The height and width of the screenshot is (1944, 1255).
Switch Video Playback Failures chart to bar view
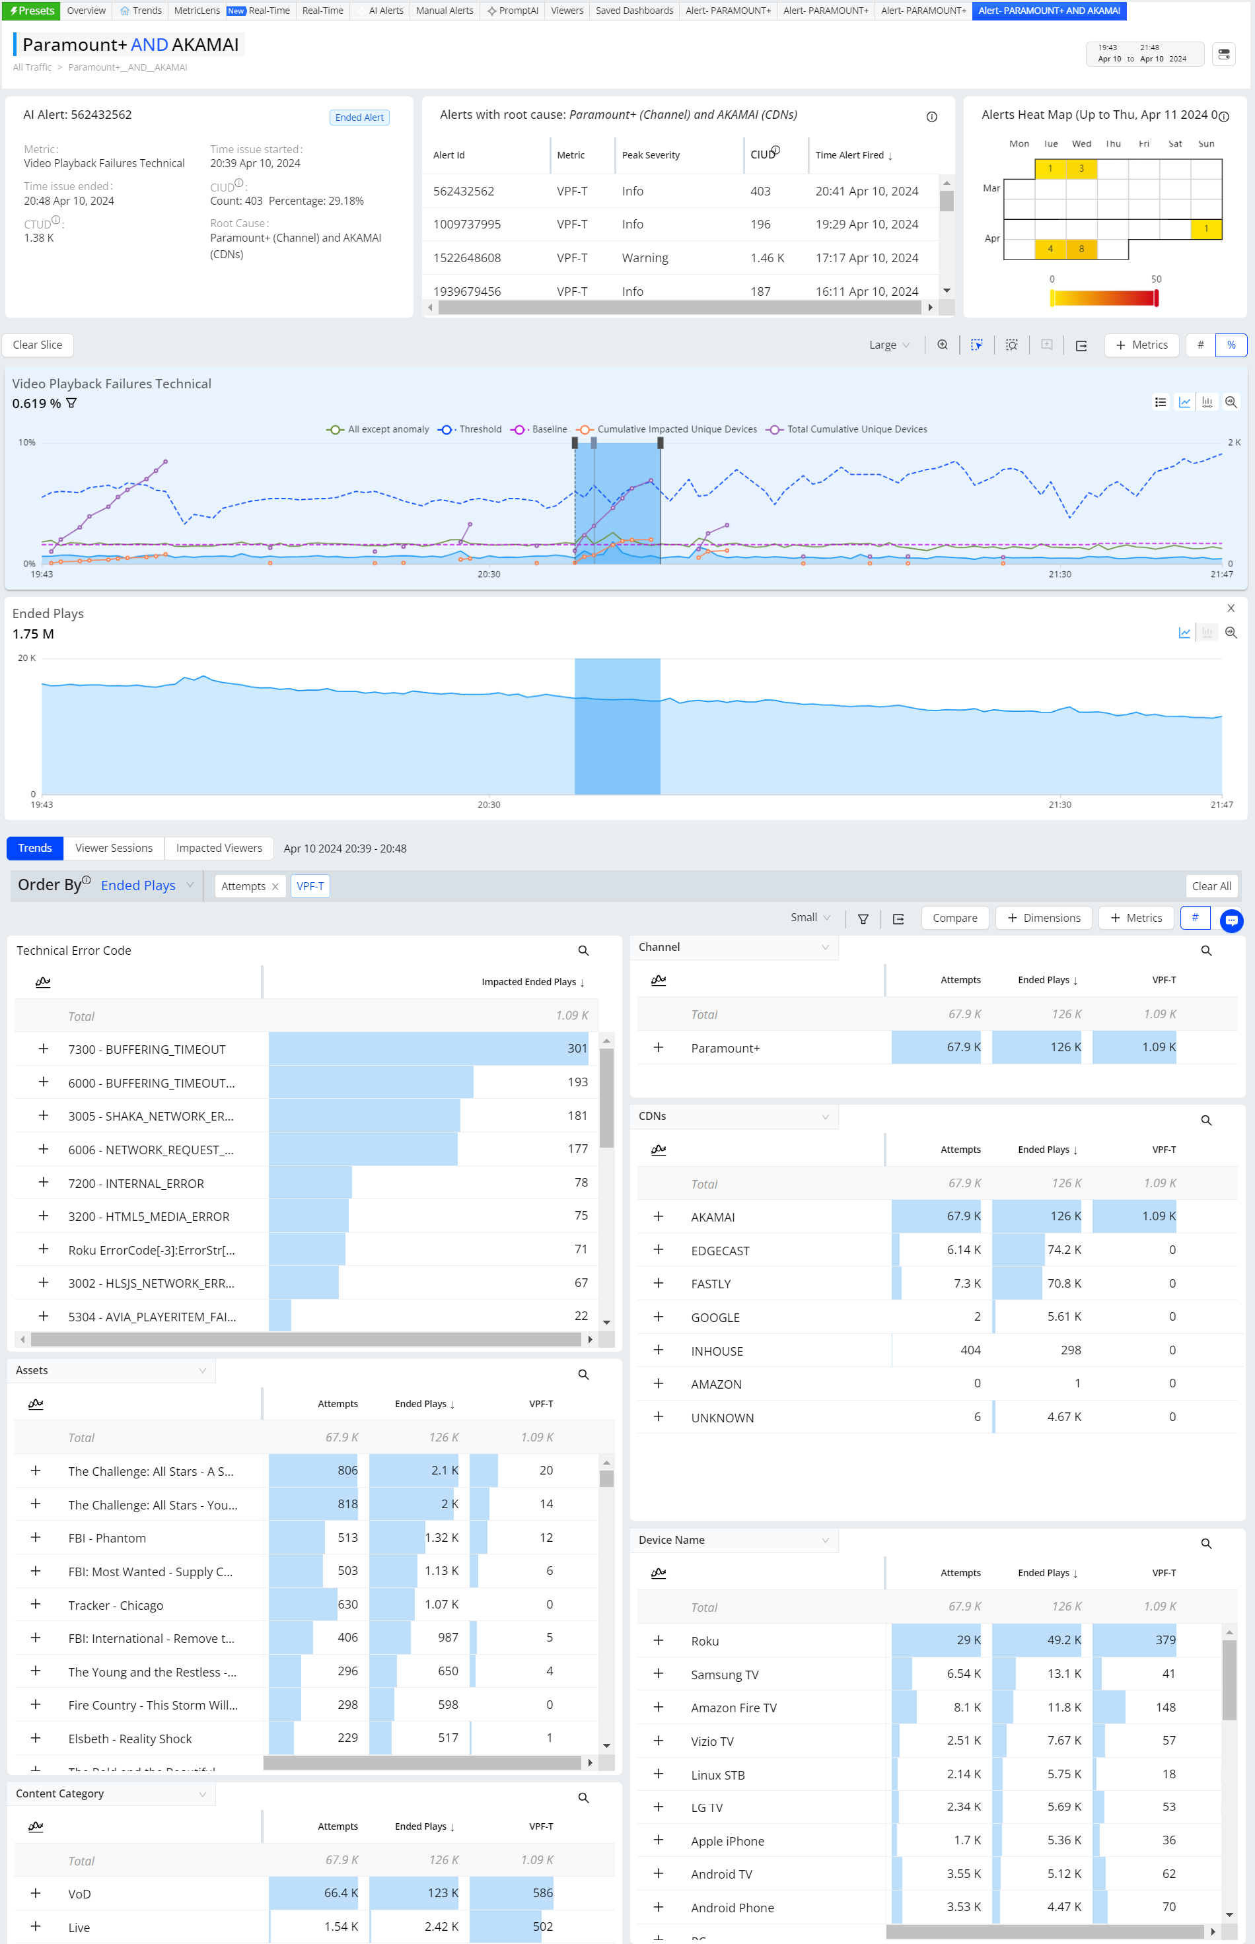pyautogui.click(x=1207, y=403)
